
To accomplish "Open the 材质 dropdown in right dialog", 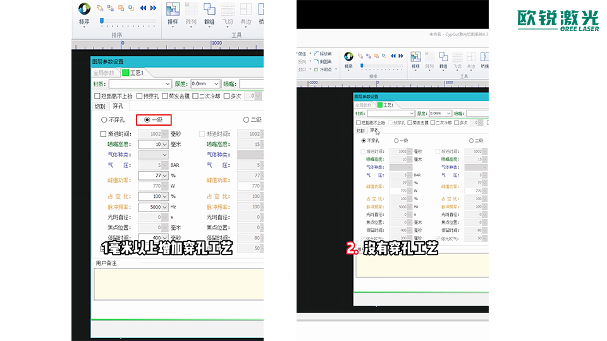I will [x=391, y=113].
